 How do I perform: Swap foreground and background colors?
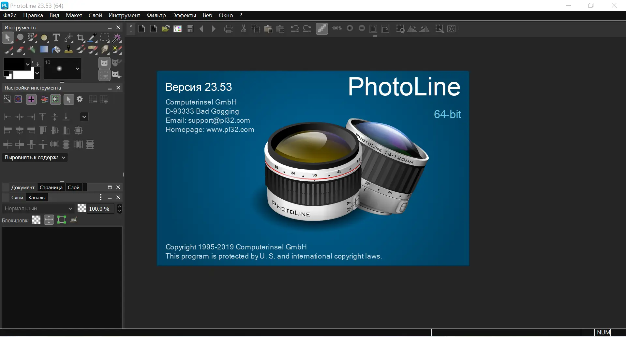(36, 63)
